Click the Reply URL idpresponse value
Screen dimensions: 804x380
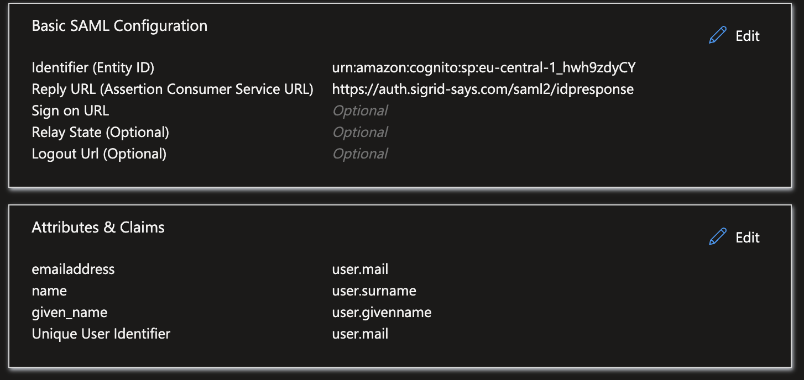(x=483, y=89)
